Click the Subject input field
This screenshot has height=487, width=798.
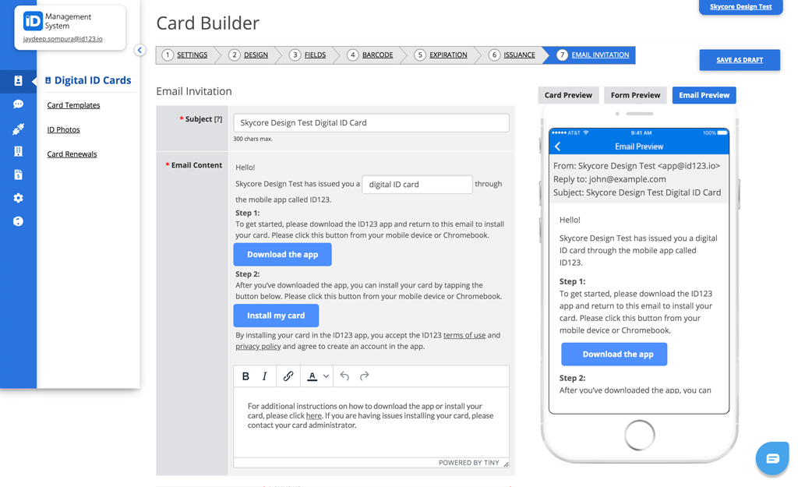(x=372, y=122)
